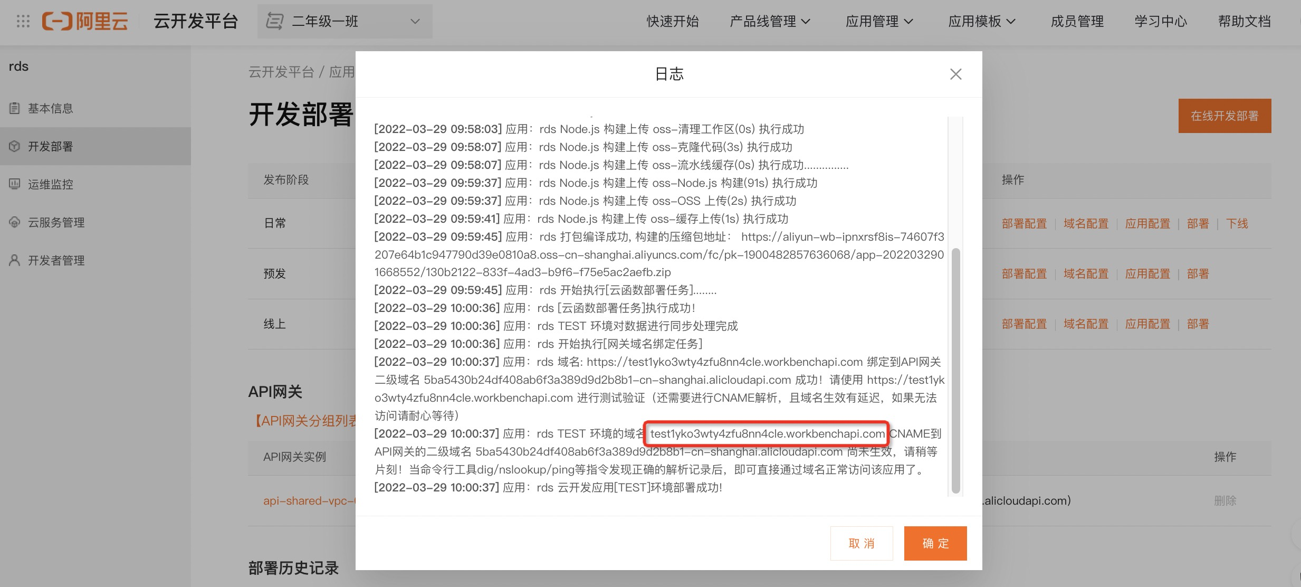Screen dimensions: 1301x587
Task: Click the 云服务管理 sidebar cloud icon
Action: pos(15,222)
